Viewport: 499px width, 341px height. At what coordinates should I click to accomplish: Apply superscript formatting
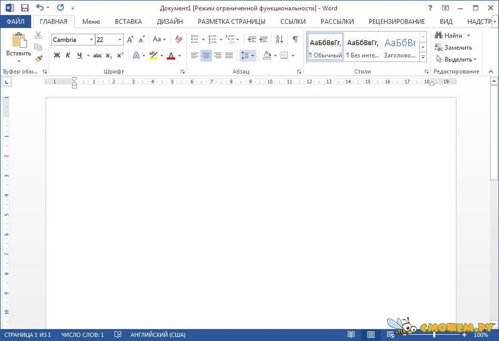120,55
